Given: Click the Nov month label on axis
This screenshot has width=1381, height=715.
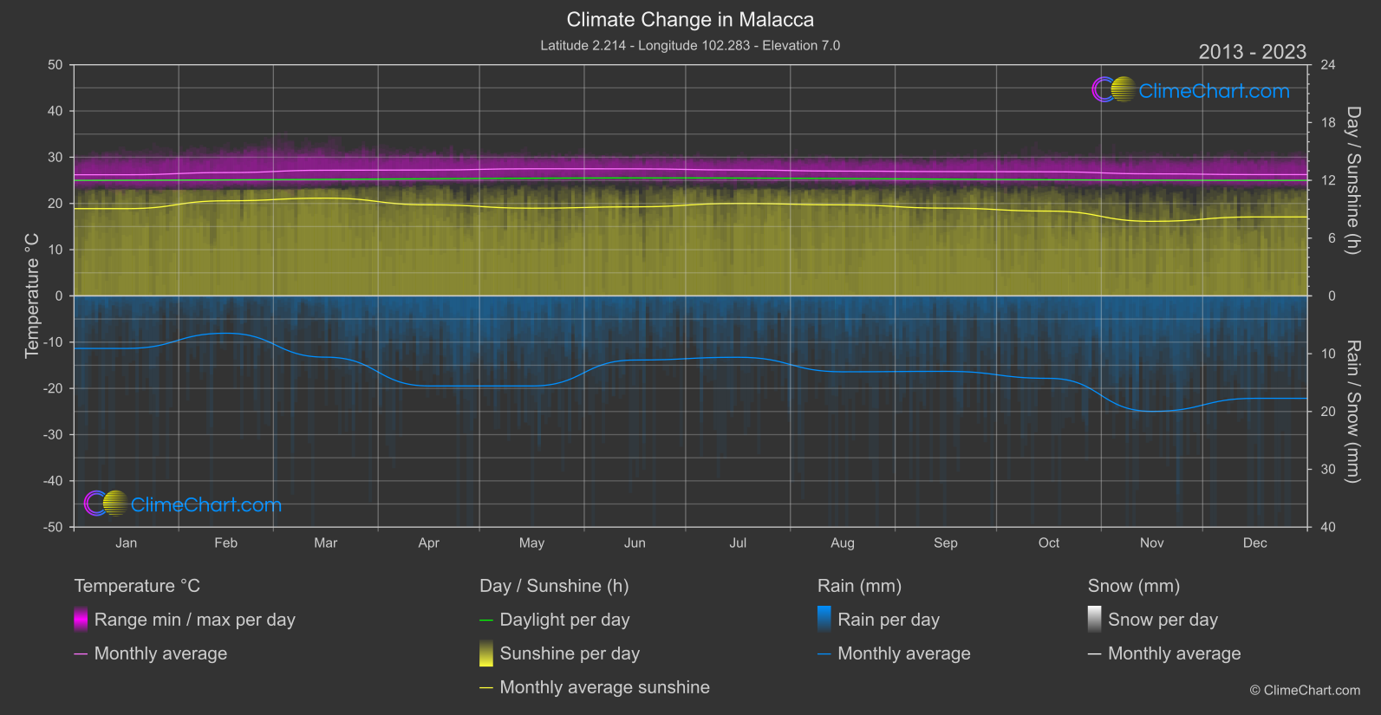Looking at the screenshot, I should pos(1152,543).
